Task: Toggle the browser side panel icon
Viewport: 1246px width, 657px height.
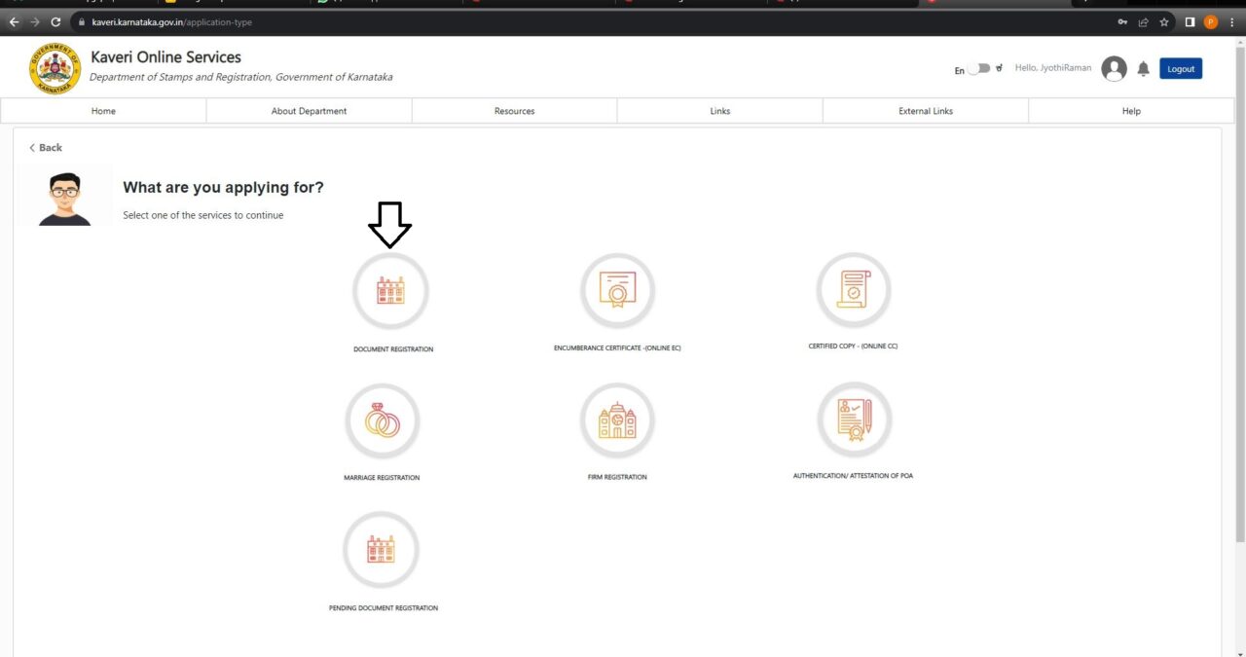Action: click(x=1190, y=21)
